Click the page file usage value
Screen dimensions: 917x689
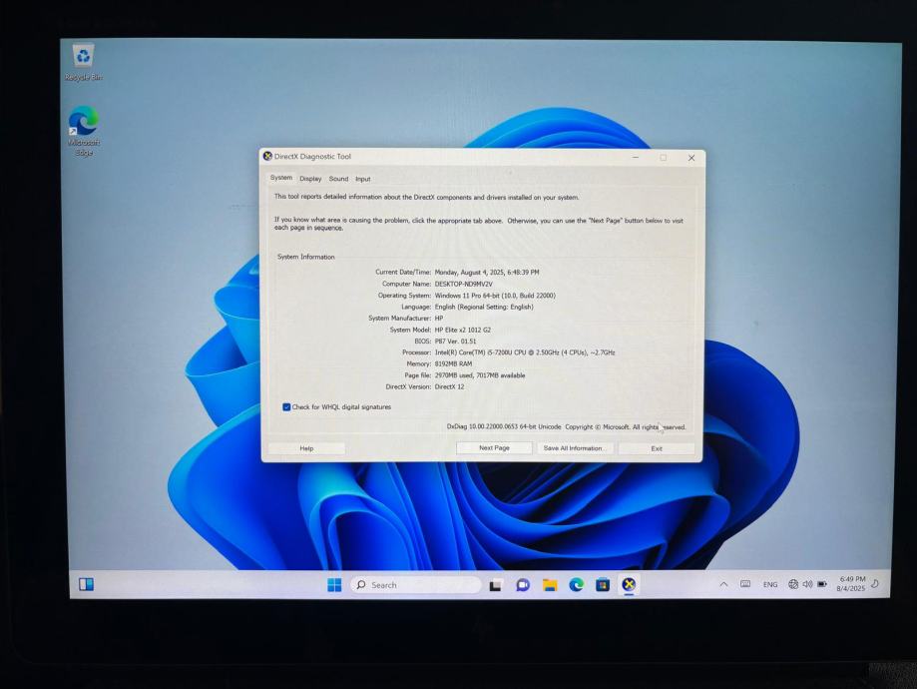(x=480, y=375)
